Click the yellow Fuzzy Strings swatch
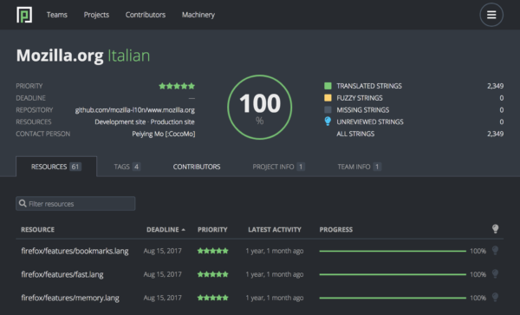The height and width of the screenshot is (315, 520). [x=328, y=98]
